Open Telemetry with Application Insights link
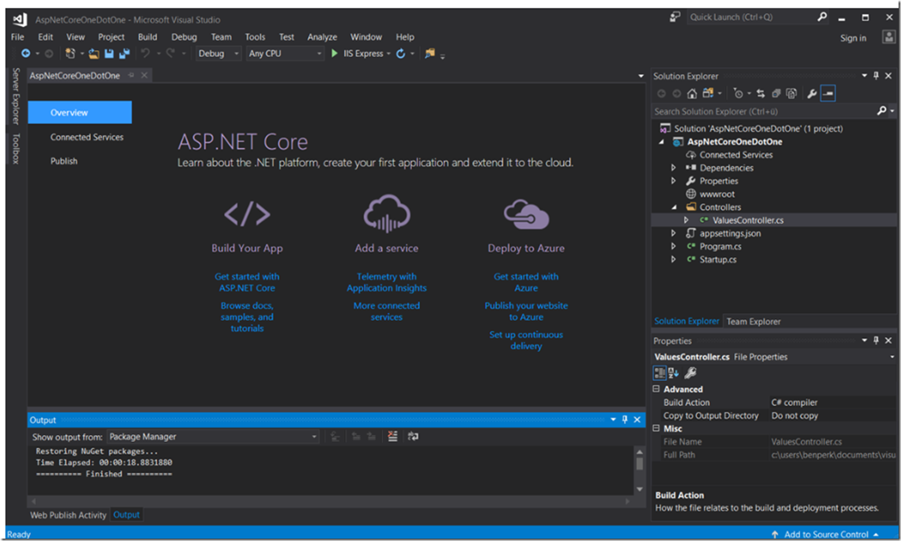Viewport: 901px width, 541px height. [x=386, y=282]
